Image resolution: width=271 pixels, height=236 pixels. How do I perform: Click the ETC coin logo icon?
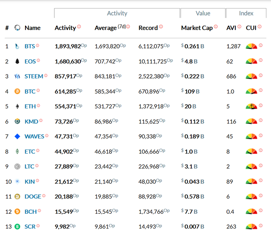tap(17, 152)
